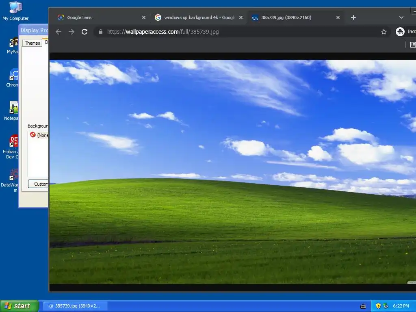Select (None) in the Background list

pos(39,135)
